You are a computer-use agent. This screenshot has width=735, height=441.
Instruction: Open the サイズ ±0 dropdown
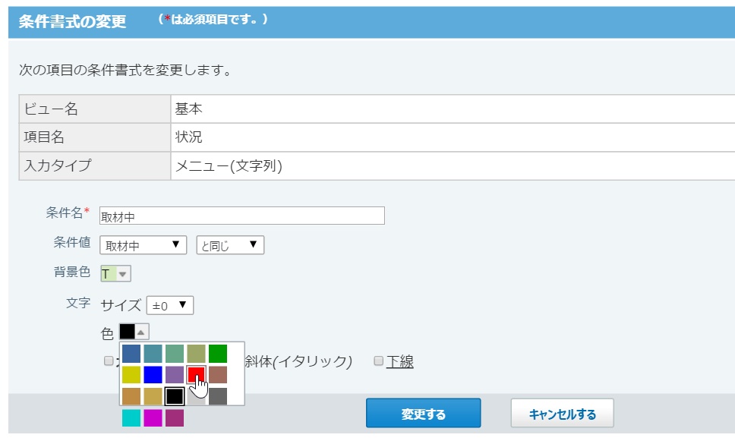[x=170, y=305]
